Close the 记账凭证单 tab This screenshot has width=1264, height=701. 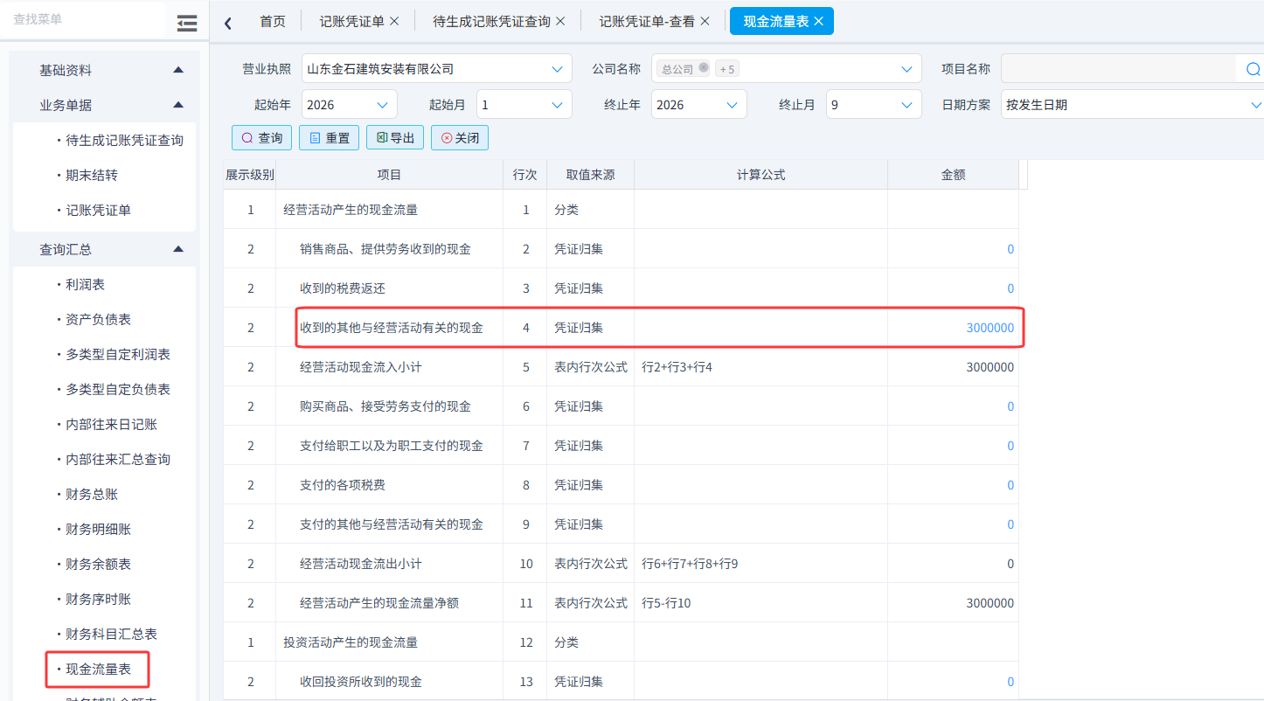click(x=394, y=21)
